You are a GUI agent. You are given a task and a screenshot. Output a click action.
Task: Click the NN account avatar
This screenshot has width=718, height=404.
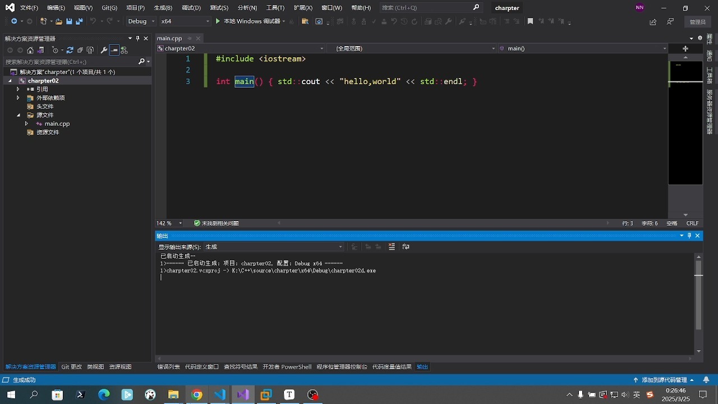[639, 8]
